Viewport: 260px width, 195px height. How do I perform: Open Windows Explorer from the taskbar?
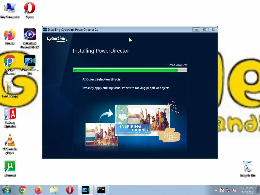54,190
